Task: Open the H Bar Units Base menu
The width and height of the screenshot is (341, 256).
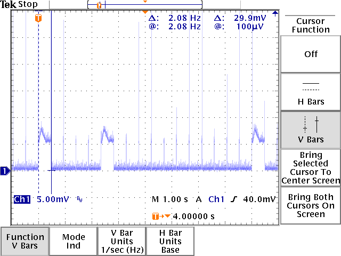Action: [170, 241]
